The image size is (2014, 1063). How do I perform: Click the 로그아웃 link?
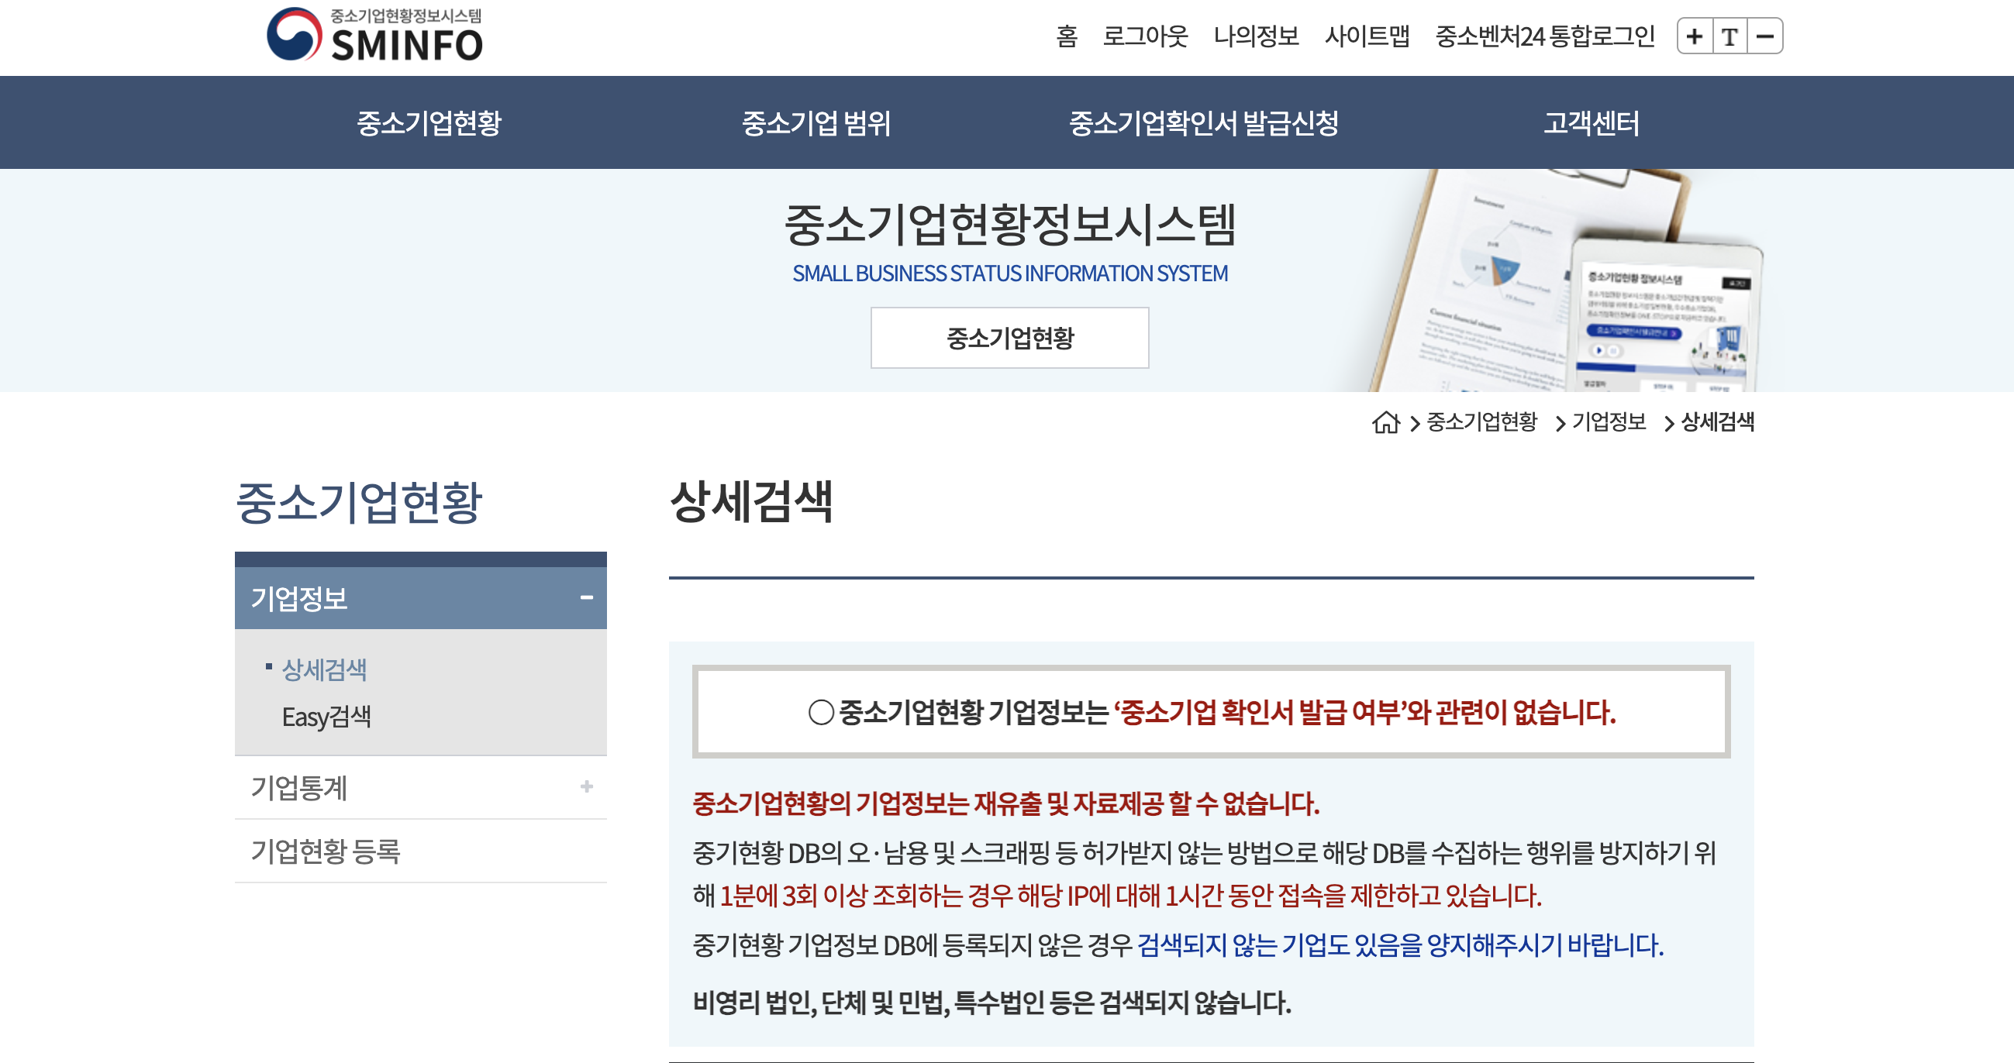[1145, 36]
